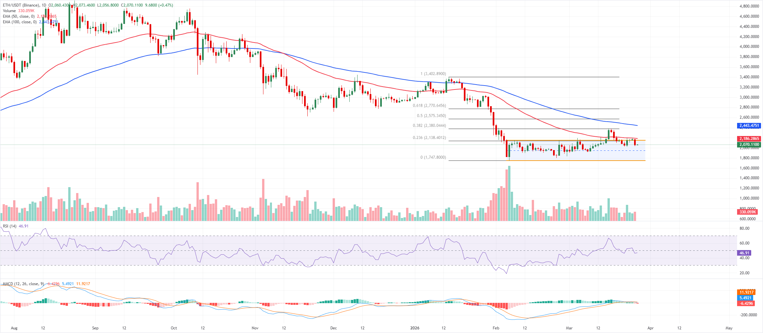Select the EMA (100, close, 0) legend

coord(20,22)
